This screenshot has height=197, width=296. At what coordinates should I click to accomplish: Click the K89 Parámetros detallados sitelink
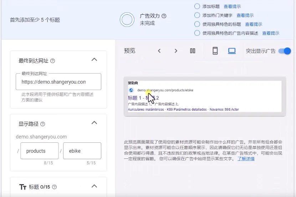[187, 109]
